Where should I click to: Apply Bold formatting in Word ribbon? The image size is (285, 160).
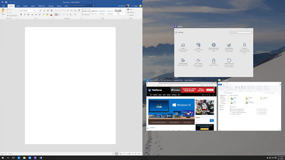pyautogui.click(x=21, y=15)
